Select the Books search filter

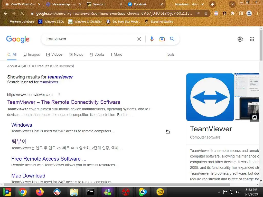[97, 54]
